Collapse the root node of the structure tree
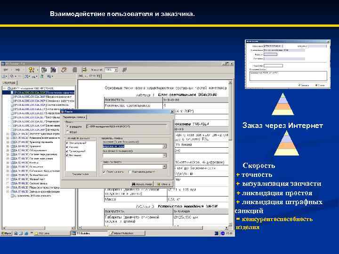This screenshot has width=339, height=254. pos(4,88)
